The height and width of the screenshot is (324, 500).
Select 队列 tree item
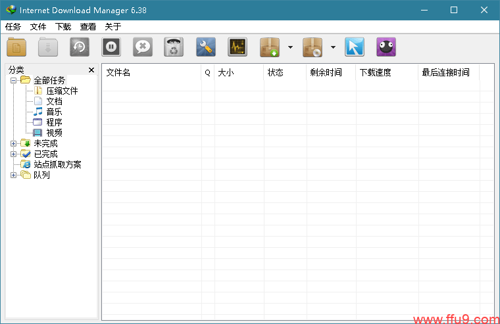(41, 175)
